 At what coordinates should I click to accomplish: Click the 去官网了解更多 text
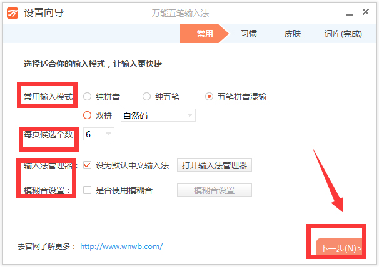46,246
